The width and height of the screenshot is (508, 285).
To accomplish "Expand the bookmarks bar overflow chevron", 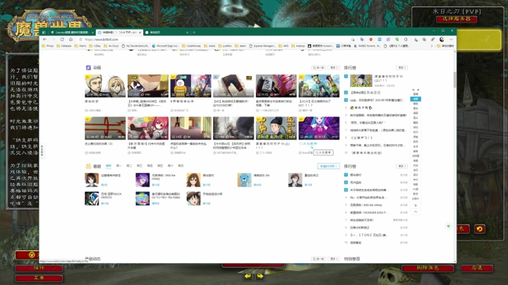I will (431, 46).
